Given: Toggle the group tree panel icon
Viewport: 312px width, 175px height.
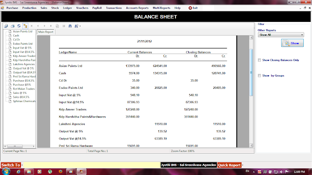Looking at the screenshot, I should click(x=25, y=26).
